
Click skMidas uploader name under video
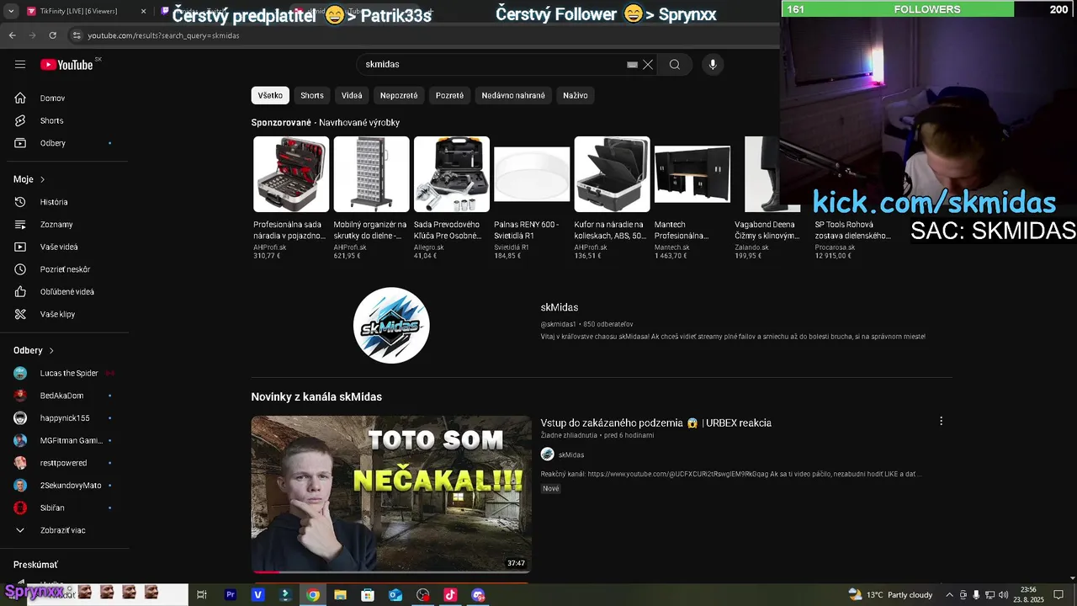[571, 454]
